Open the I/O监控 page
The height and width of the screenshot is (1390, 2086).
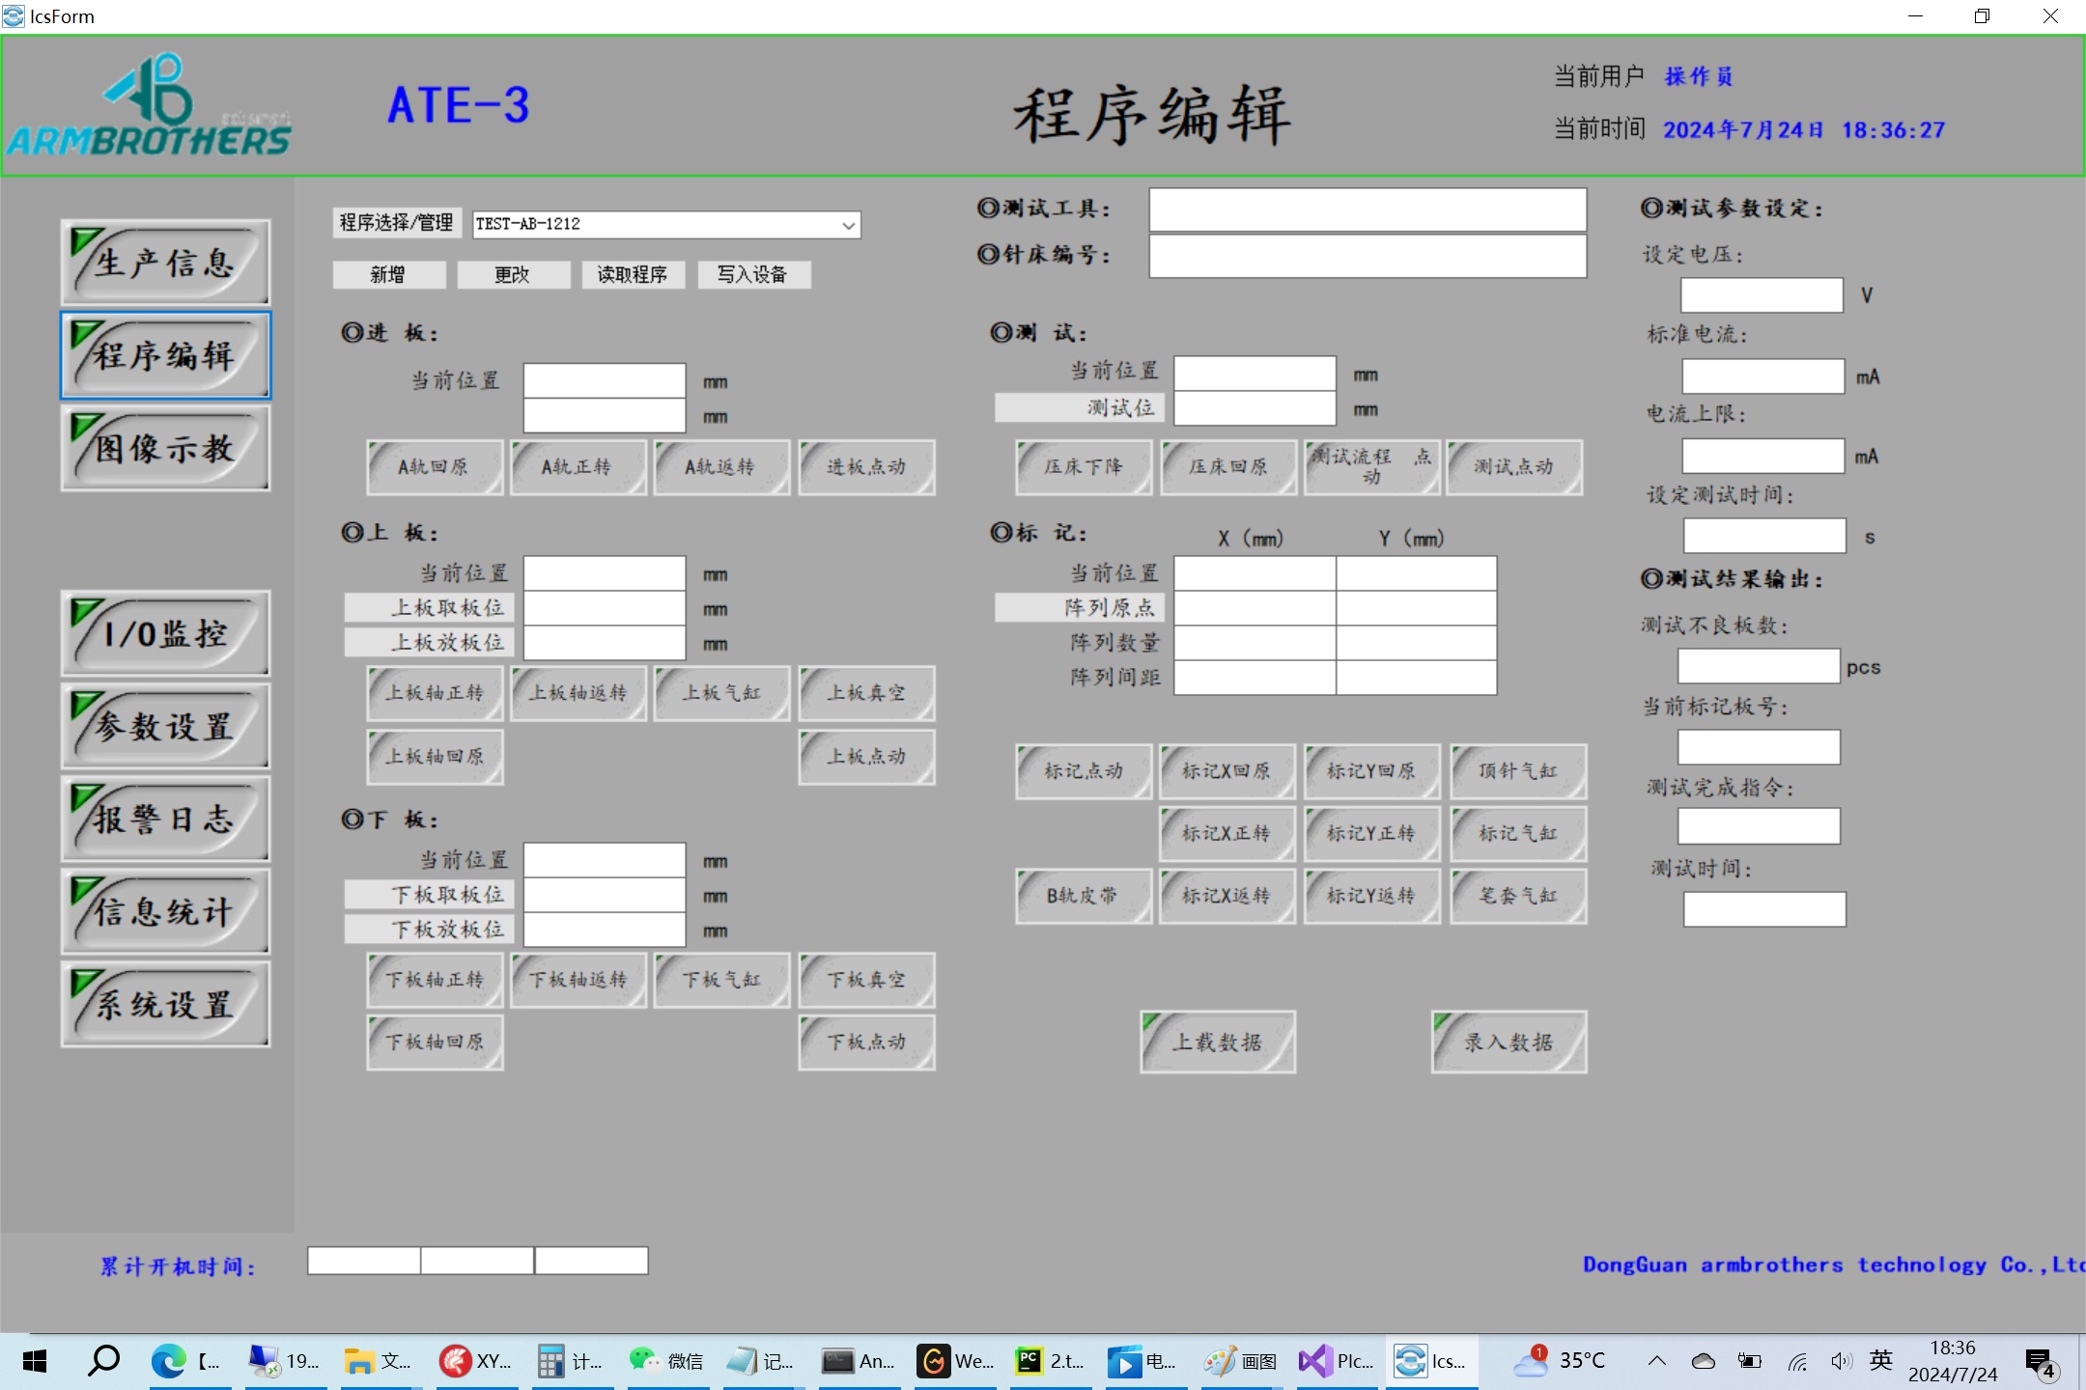pyautogui.click(x=165, y=633)
